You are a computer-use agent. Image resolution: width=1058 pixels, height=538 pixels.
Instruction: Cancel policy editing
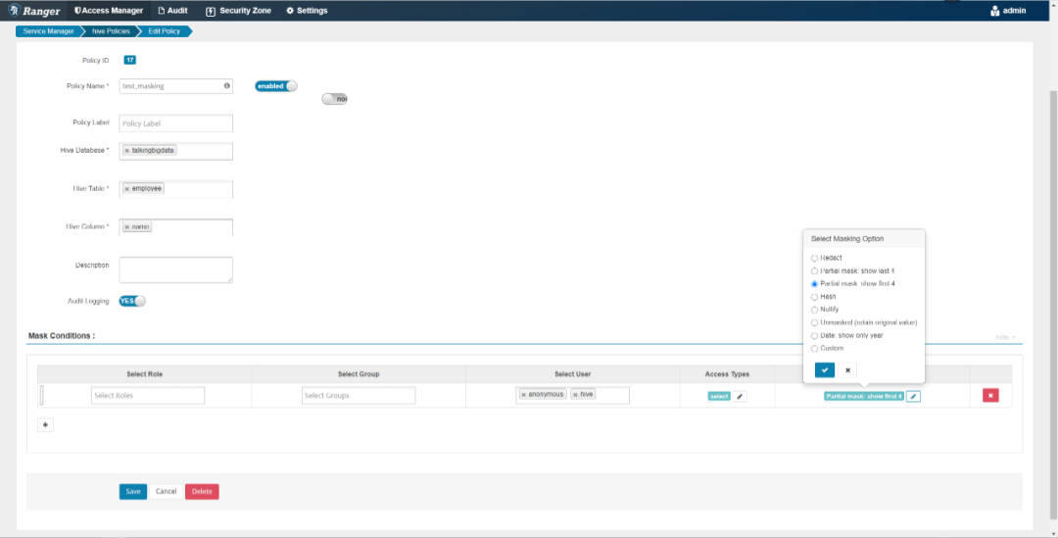[x=166, y=491]
